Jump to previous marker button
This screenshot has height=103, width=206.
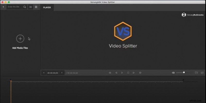[x=110, y=73]
